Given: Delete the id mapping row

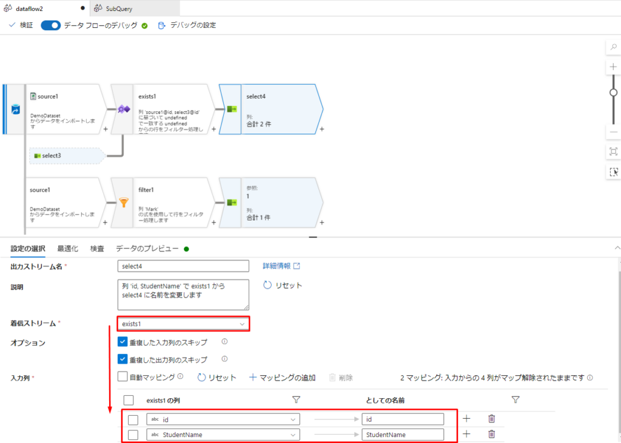Looking at the screenshot, I should point(491,419).
